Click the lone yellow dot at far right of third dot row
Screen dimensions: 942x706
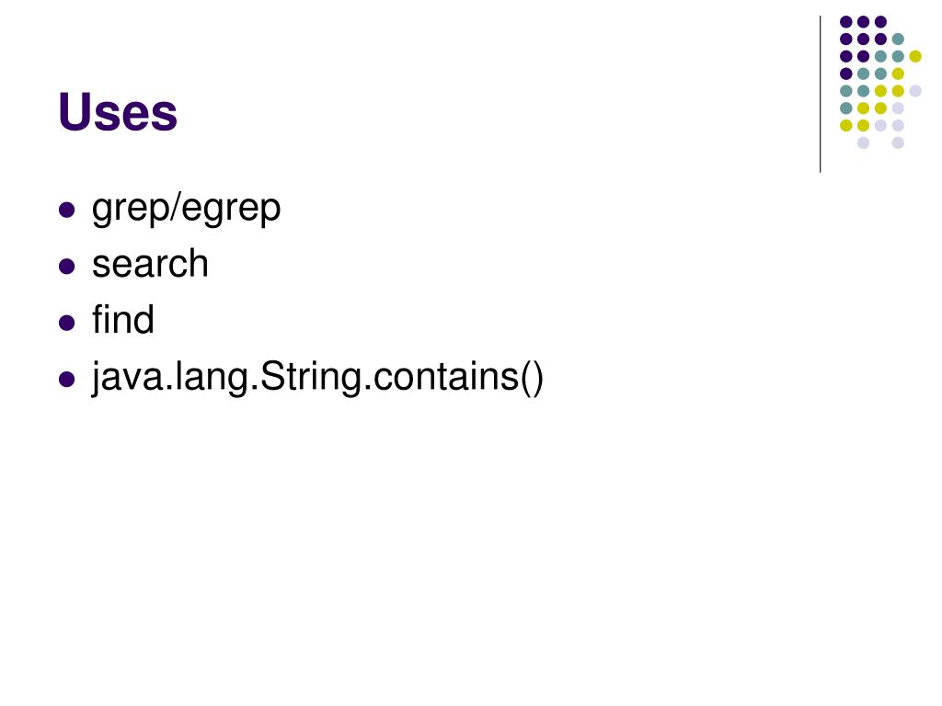(x=915, y=56)
